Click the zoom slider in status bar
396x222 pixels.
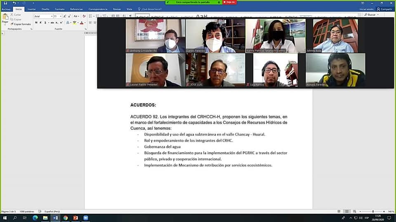(372, 211)
